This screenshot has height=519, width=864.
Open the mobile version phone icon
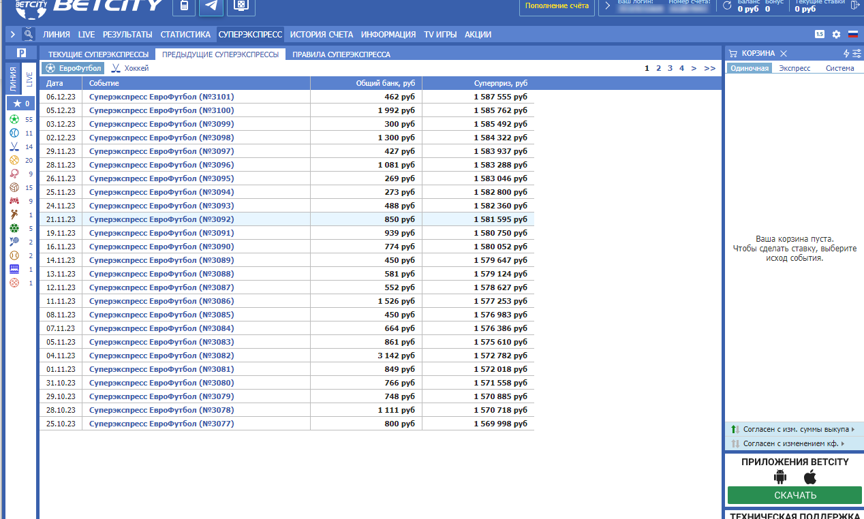(x=184, y=6)
